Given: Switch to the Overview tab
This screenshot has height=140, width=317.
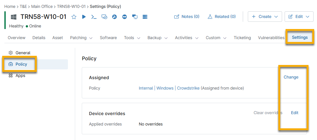Looking at the screenshot, I should pyautogui.click(x=17, y=38).
